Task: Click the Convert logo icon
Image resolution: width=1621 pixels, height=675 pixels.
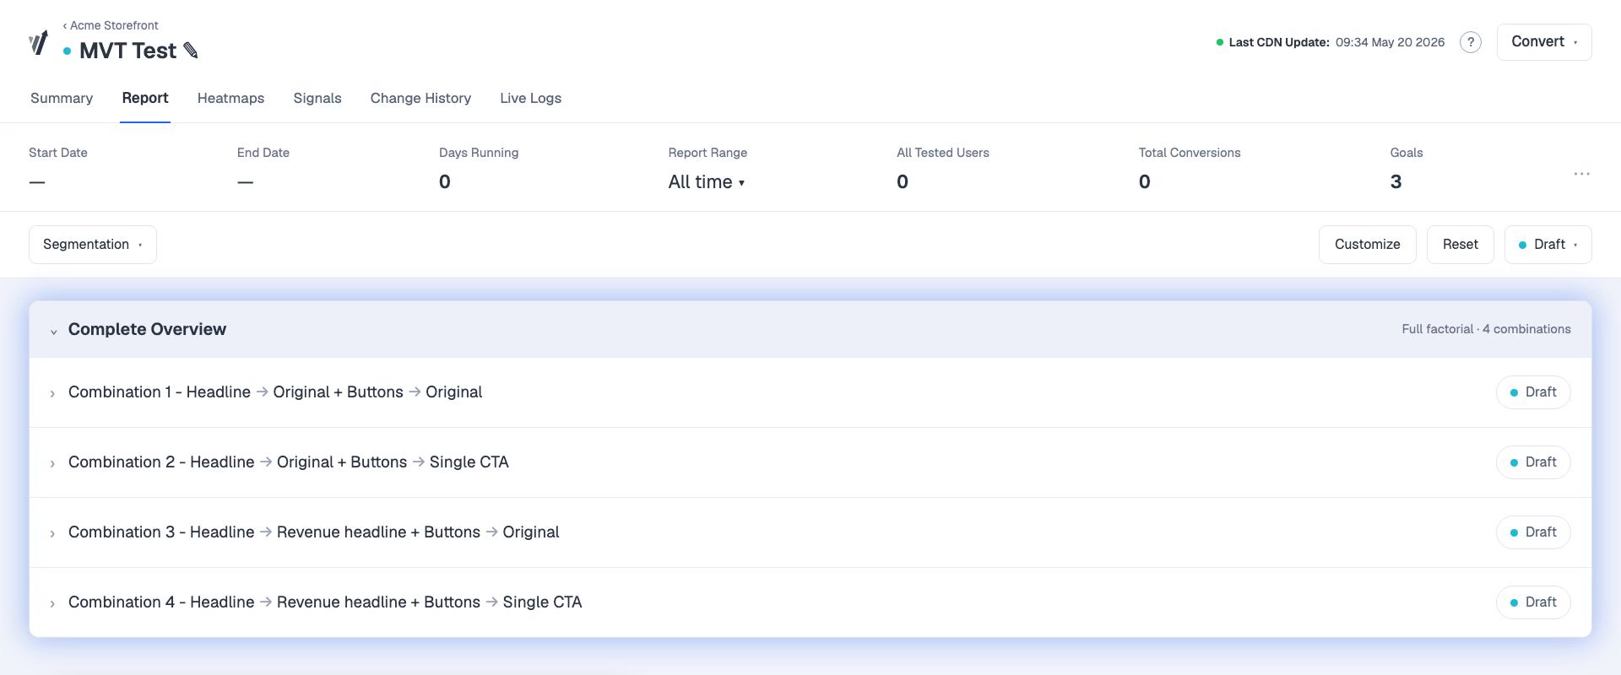Action: (x=39, y=42)
